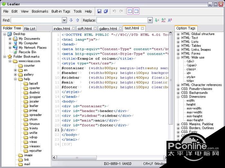The width and height of the screenshot is (225, 168).
Task: Collapse the Desktop tree node
Action: [5, 34]
